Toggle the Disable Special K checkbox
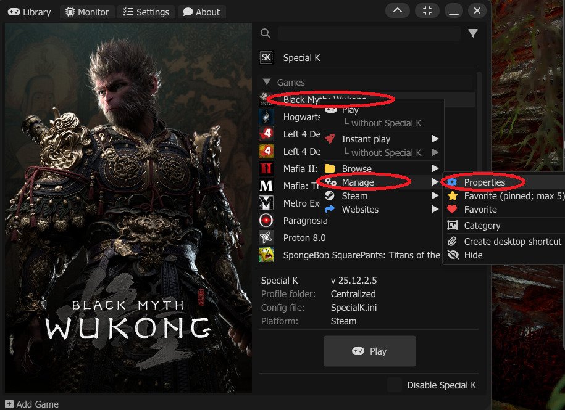The width and height of the screenshot is (565, 410). tap(394, 385)
